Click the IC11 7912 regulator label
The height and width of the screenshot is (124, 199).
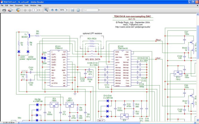click(178, 78)
